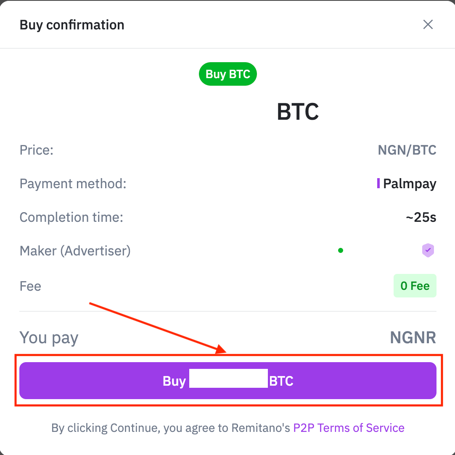Close the Buy confirmation dialog

[428, 25]
